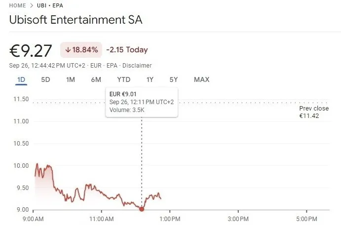Image resolution: width=341 pixels, height=227 pixels.
Task: Switch to the 1Y range tab
Action: [150, 79]
